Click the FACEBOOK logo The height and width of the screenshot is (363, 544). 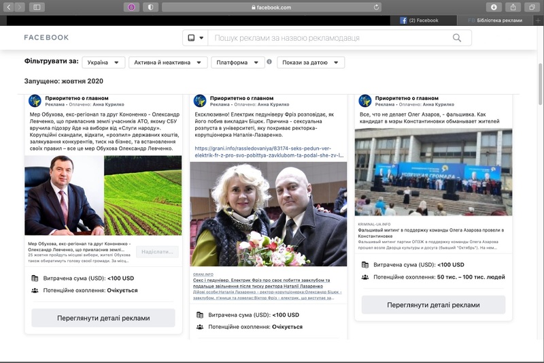click(46, 37)
